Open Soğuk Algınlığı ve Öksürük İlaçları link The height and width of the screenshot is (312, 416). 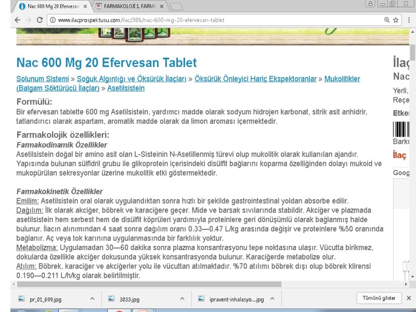click(x=132, y=79)
